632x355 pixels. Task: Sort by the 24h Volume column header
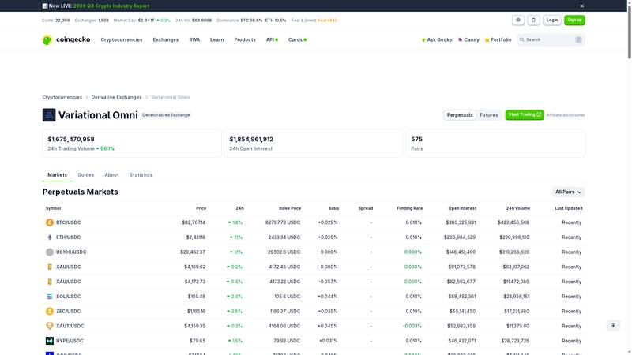point(518,208)
